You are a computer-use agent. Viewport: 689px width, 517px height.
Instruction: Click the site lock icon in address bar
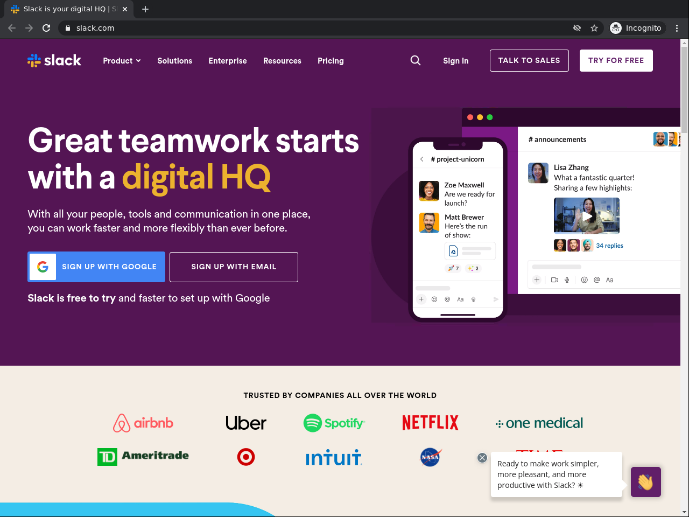coord(68,28)
